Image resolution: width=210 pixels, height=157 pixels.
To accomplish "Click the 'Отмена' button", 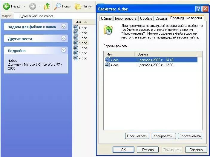I will click(x=148, y=150).
